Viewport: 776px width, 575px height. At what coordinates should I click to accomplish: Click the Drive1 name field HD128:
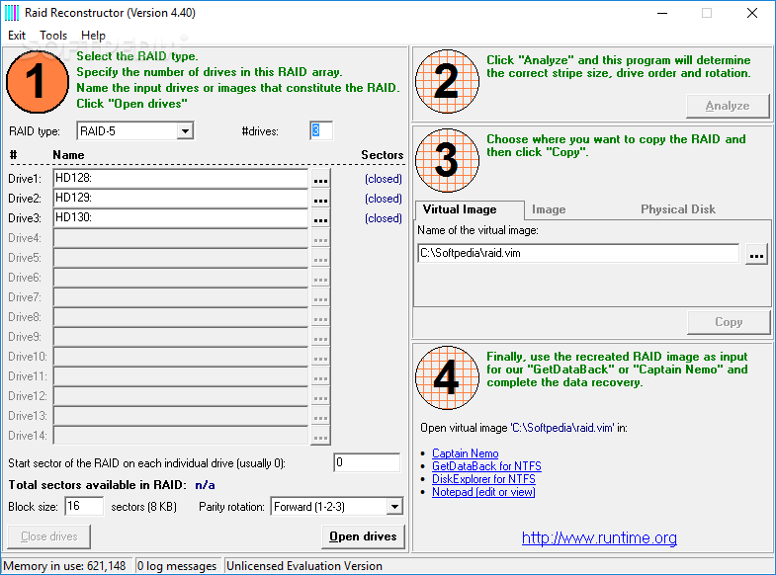click(181, 179)
